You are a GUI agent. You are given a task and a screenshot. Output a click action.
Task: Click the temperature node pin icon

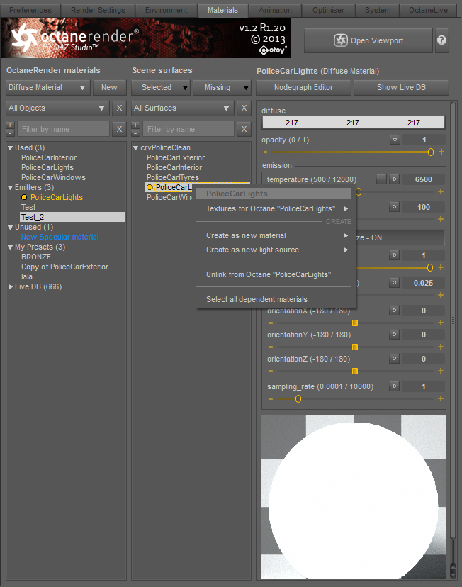(394, 179)
